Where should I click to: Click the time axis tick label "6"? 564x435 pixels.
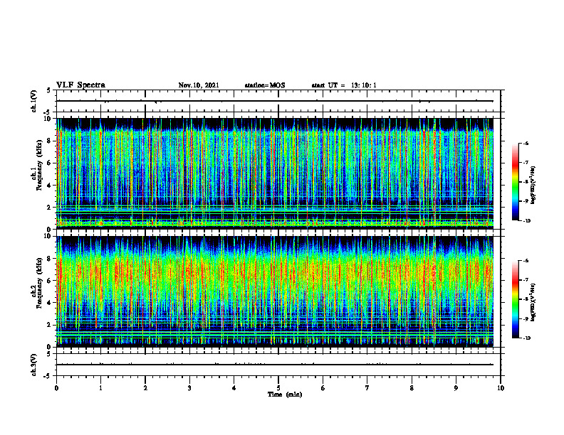click(x=323, y=388)
